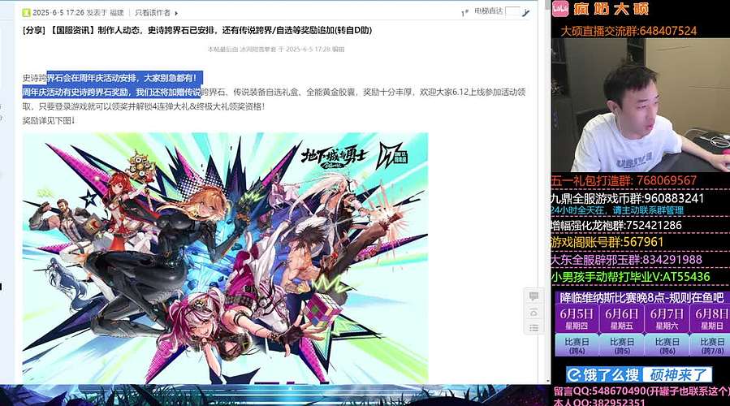Screen dimensions: 730x406
Task: Click the 只看该作者 link
Action: pos(152,12)
